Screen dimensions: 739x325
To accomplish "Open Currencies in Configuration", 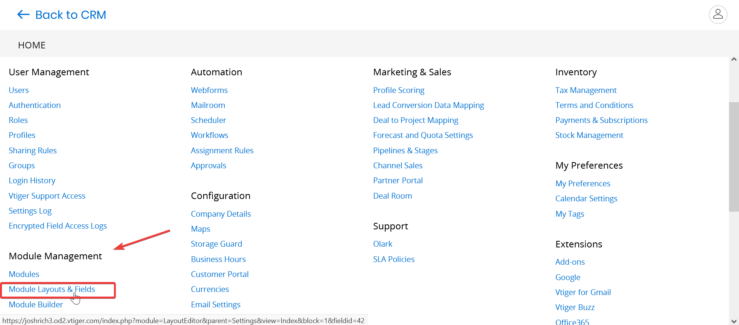I will tap(210, 289).
